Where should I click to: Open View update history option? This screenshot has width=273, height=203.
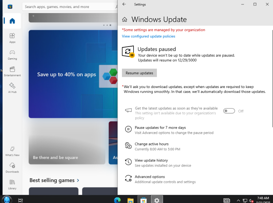(x=158, y=163)
